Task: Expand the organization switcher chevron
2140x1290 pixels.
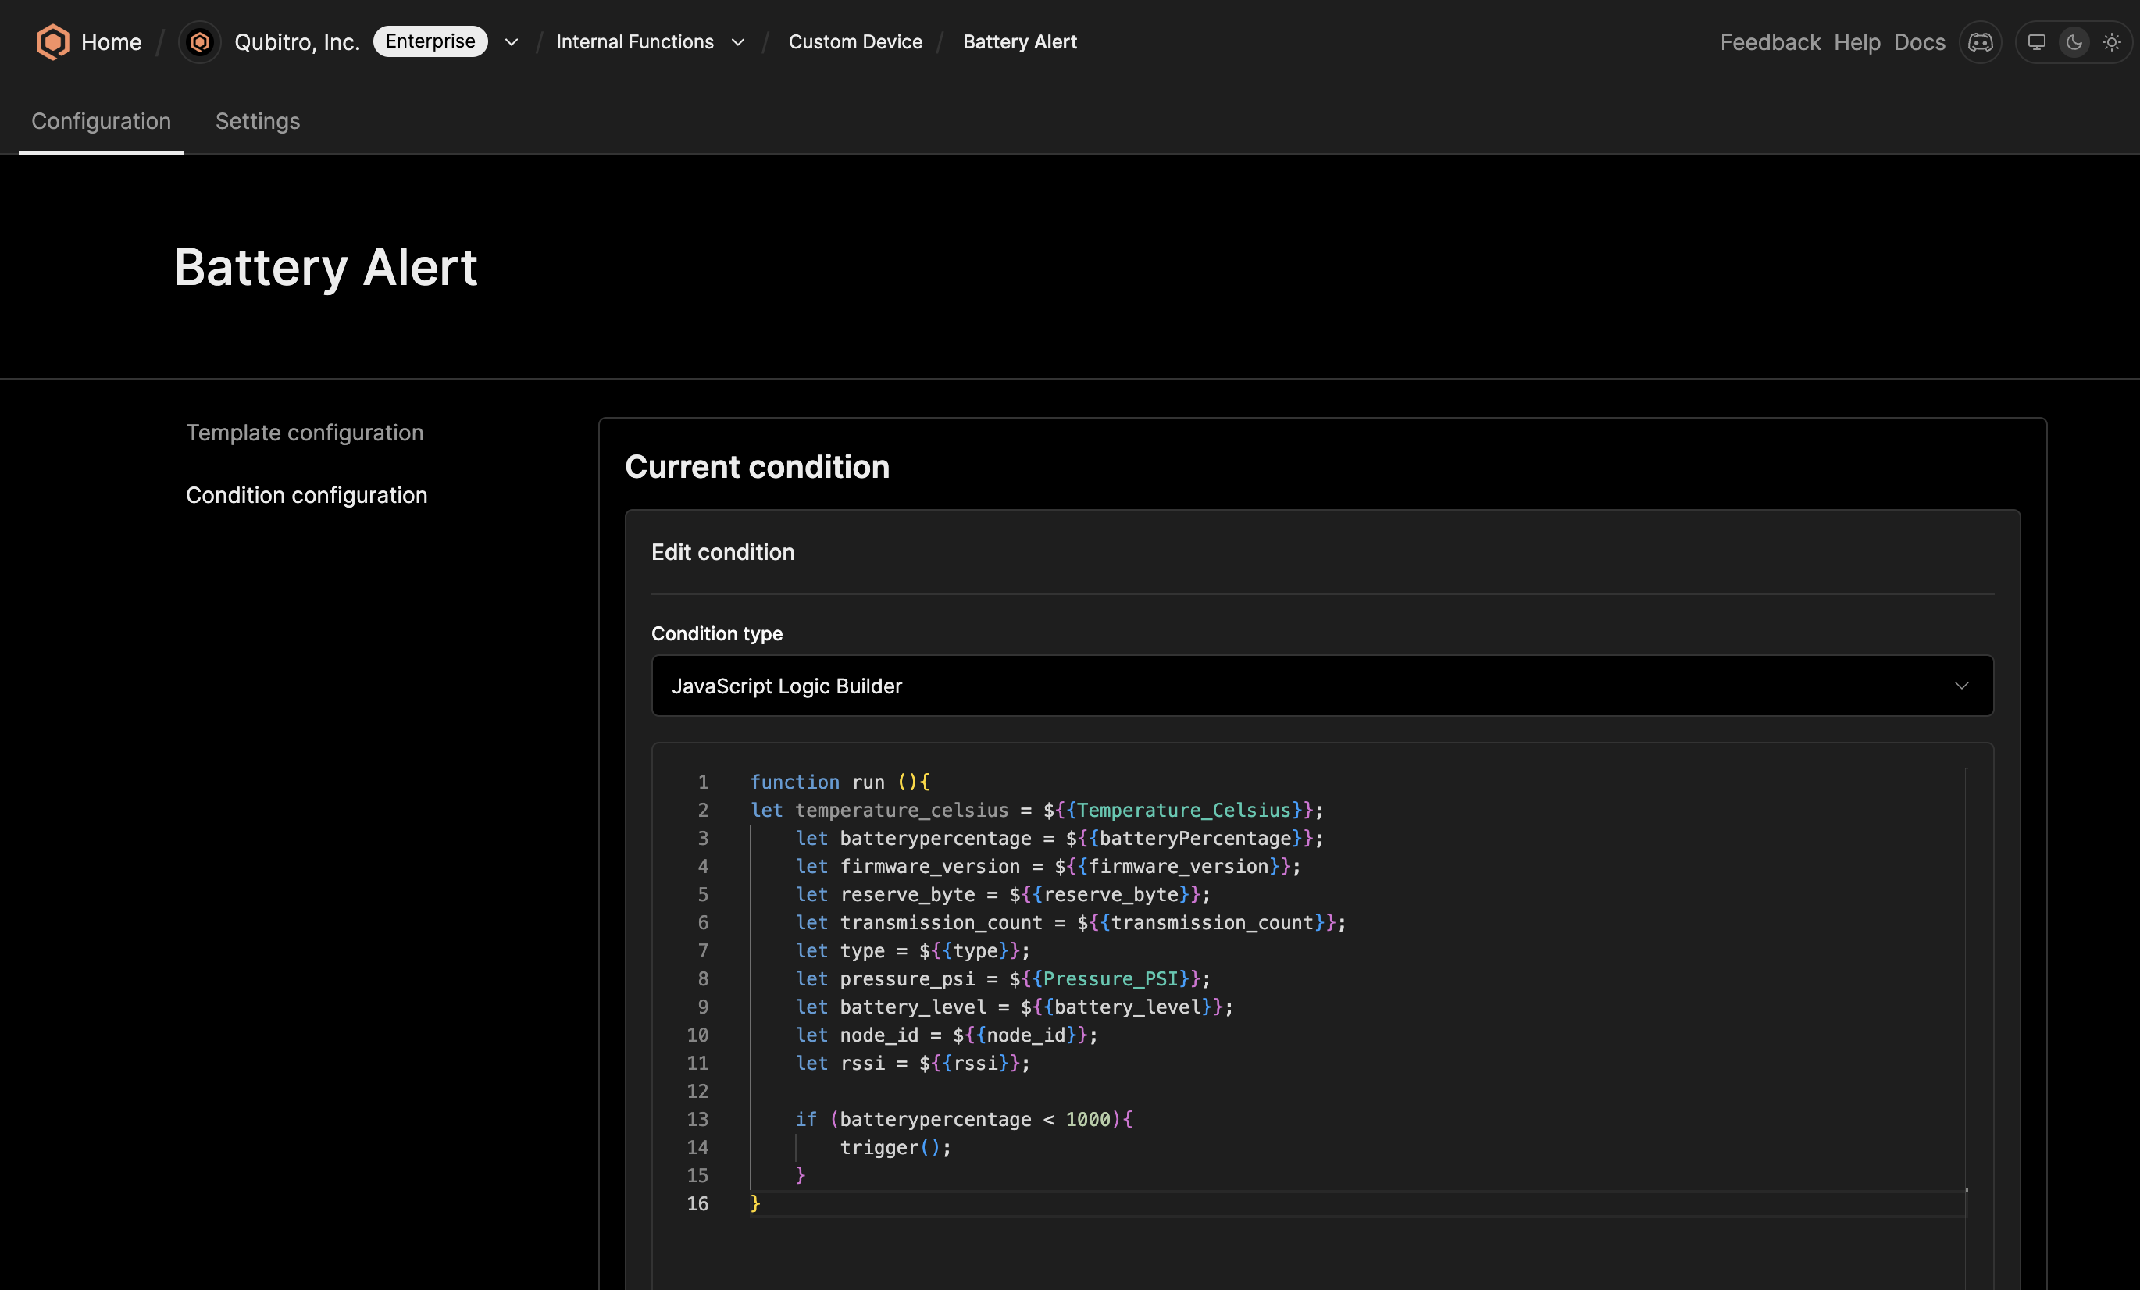Action: (x=512, y=41)
